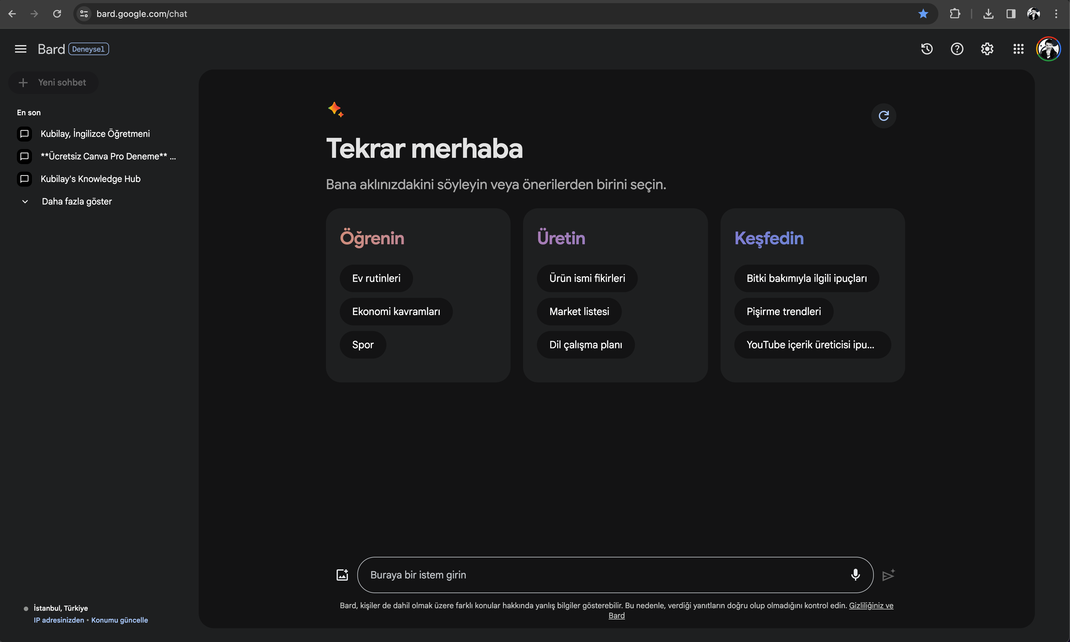
Task: Click the Öğrenin card heading
Action: tap(372, 238)
